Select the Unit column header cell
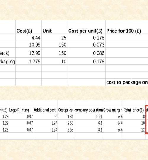The height and width of the screenshot is (160, 148). point(54,31)
